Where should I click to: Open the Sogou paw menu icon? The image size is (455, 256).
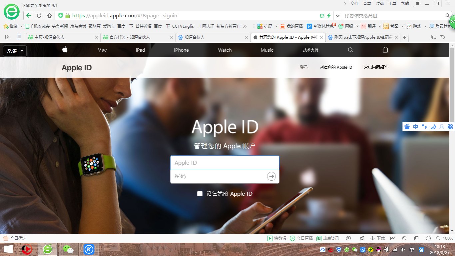click(406, 127)
